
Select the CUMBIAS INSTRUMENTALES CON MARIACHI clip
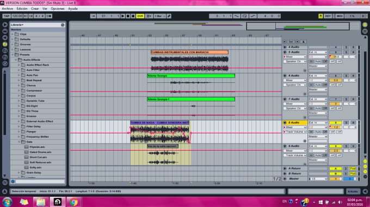click(x=189, y=52)
